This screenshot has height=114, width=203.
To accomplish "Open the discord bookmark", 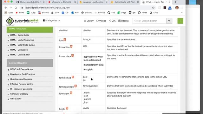I will [x=43, y=13].
